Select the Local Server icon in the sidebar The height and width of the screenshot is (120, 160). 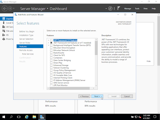coord(4,23)
